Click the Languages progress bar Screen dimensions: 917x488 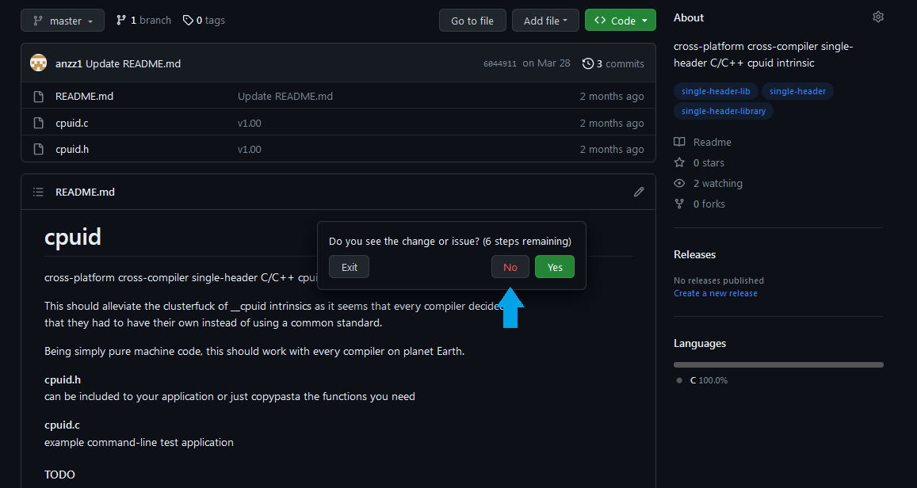pyautogui.click(x=778, y=364)
